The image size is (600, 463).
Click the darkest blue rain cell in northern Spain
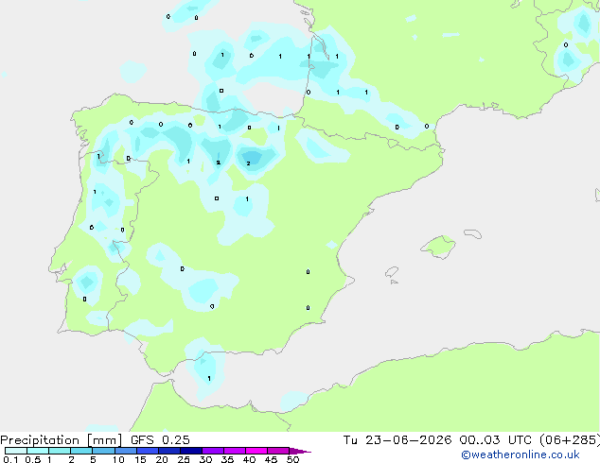252,157
